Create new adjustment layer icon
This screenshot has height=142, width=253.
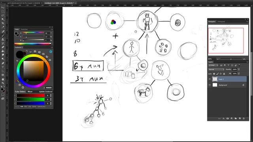pyautogui.click(x=232, y=118)
